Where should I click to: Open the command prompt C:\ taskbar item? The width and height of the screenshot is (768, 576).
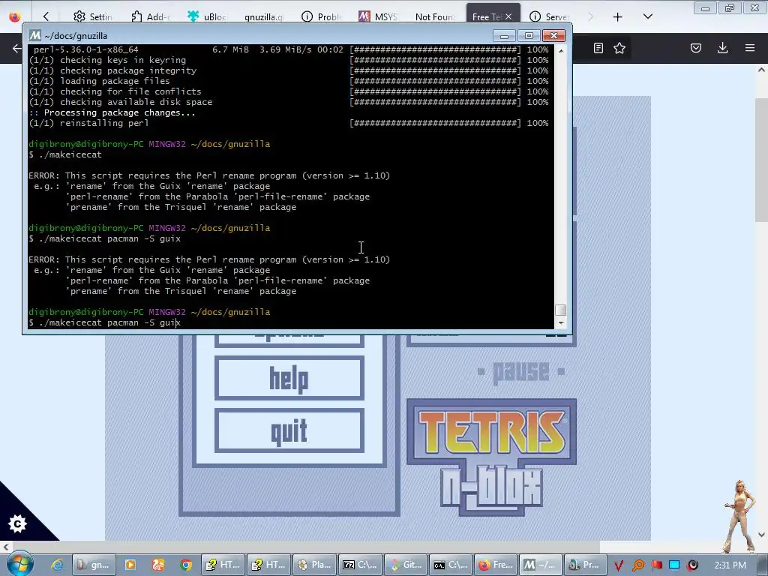(451, 565)
